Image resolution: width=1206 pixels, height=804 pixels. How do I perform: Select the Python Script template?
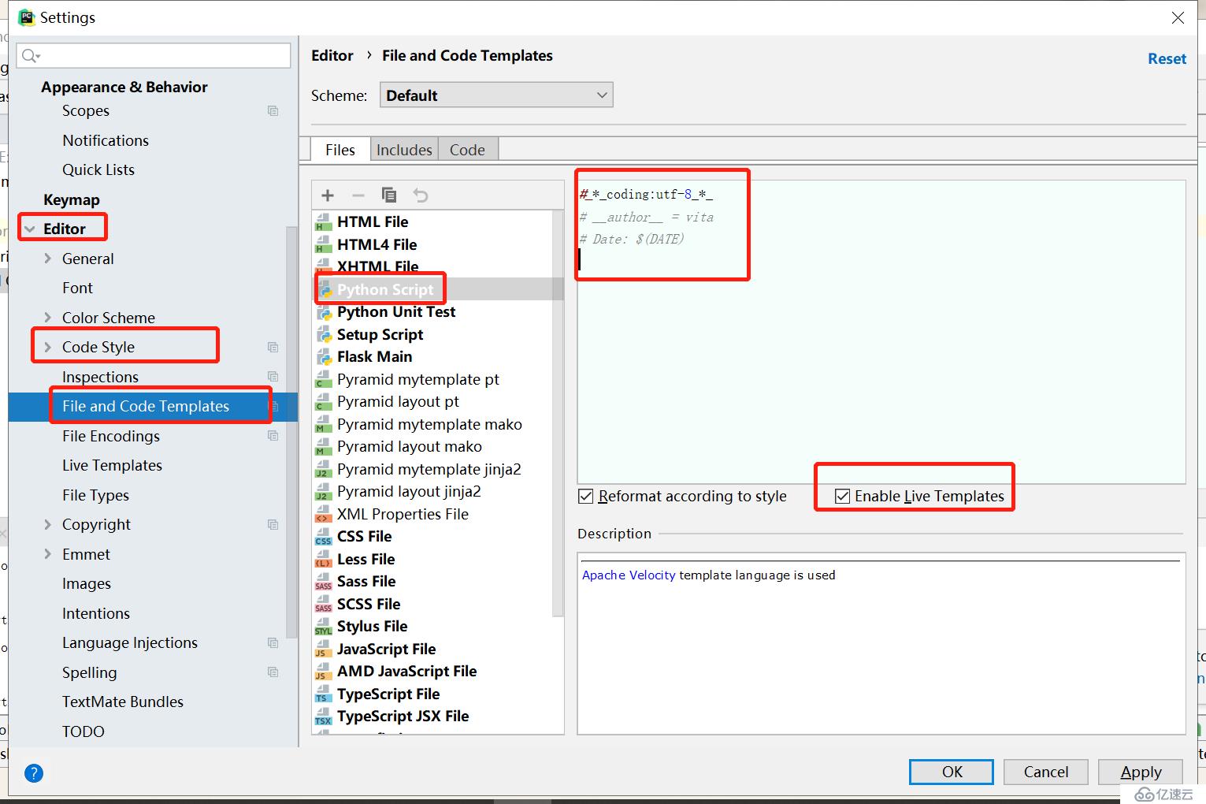click(x=438, y=289)
